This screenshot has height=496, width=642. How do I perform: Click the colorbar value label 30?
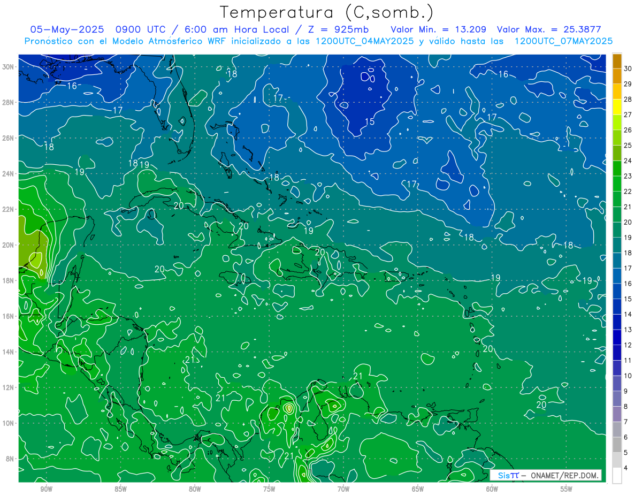628,68
